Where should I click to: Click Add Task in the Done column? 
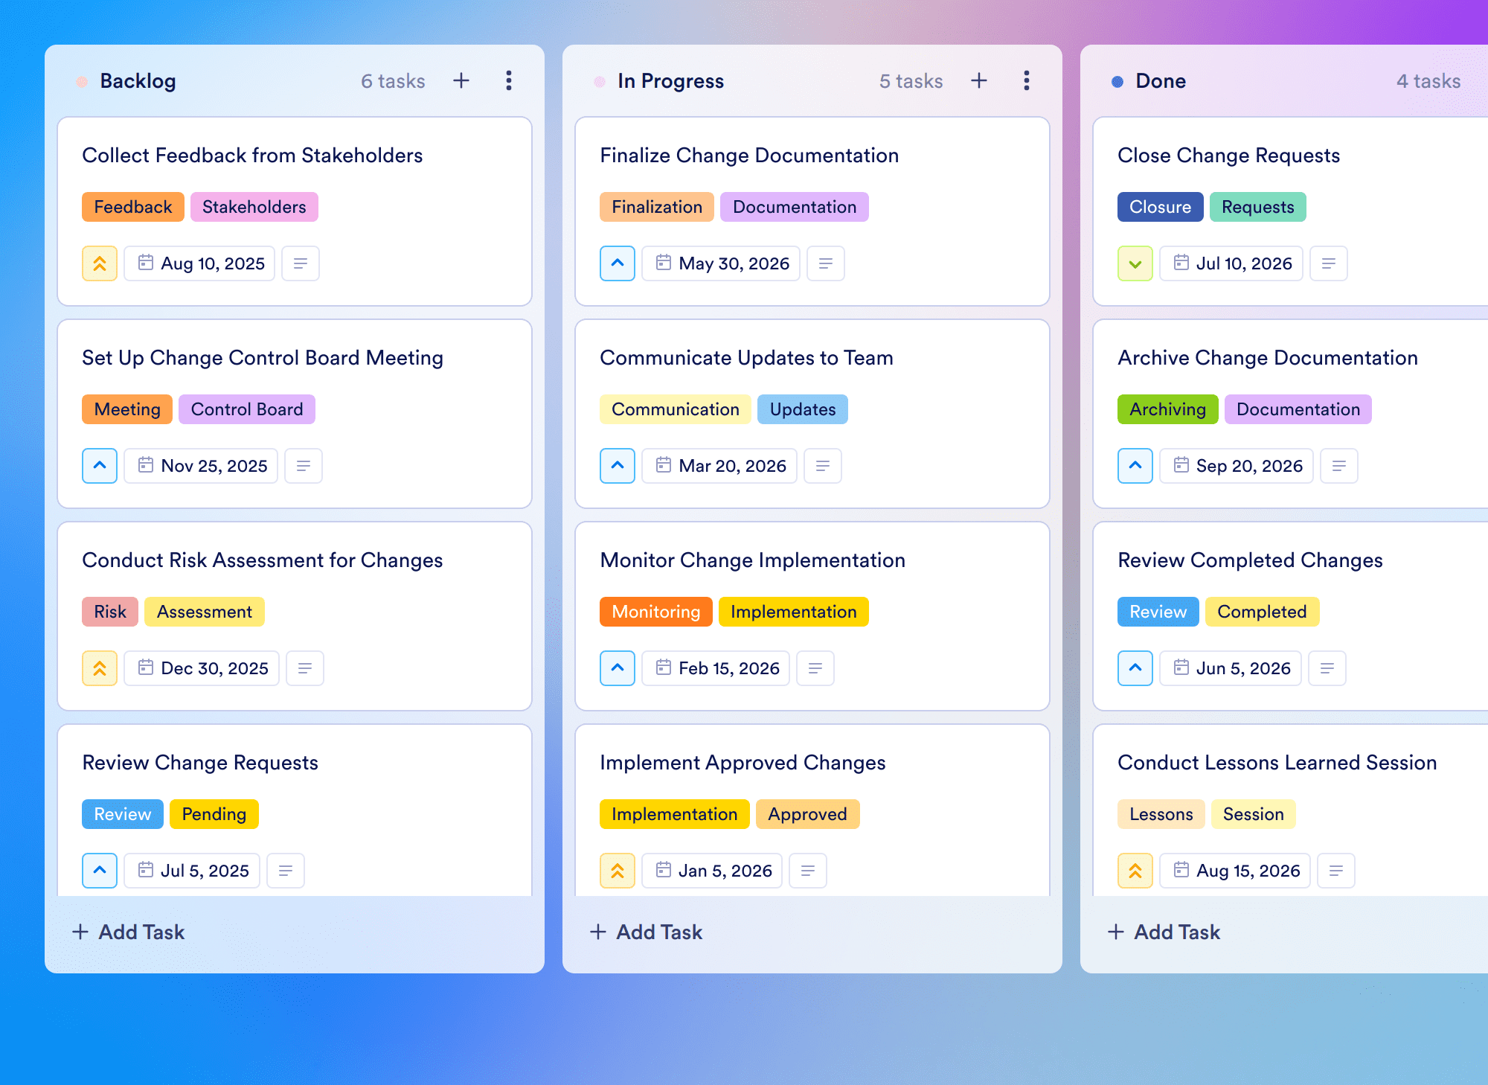coord(1164,932)
